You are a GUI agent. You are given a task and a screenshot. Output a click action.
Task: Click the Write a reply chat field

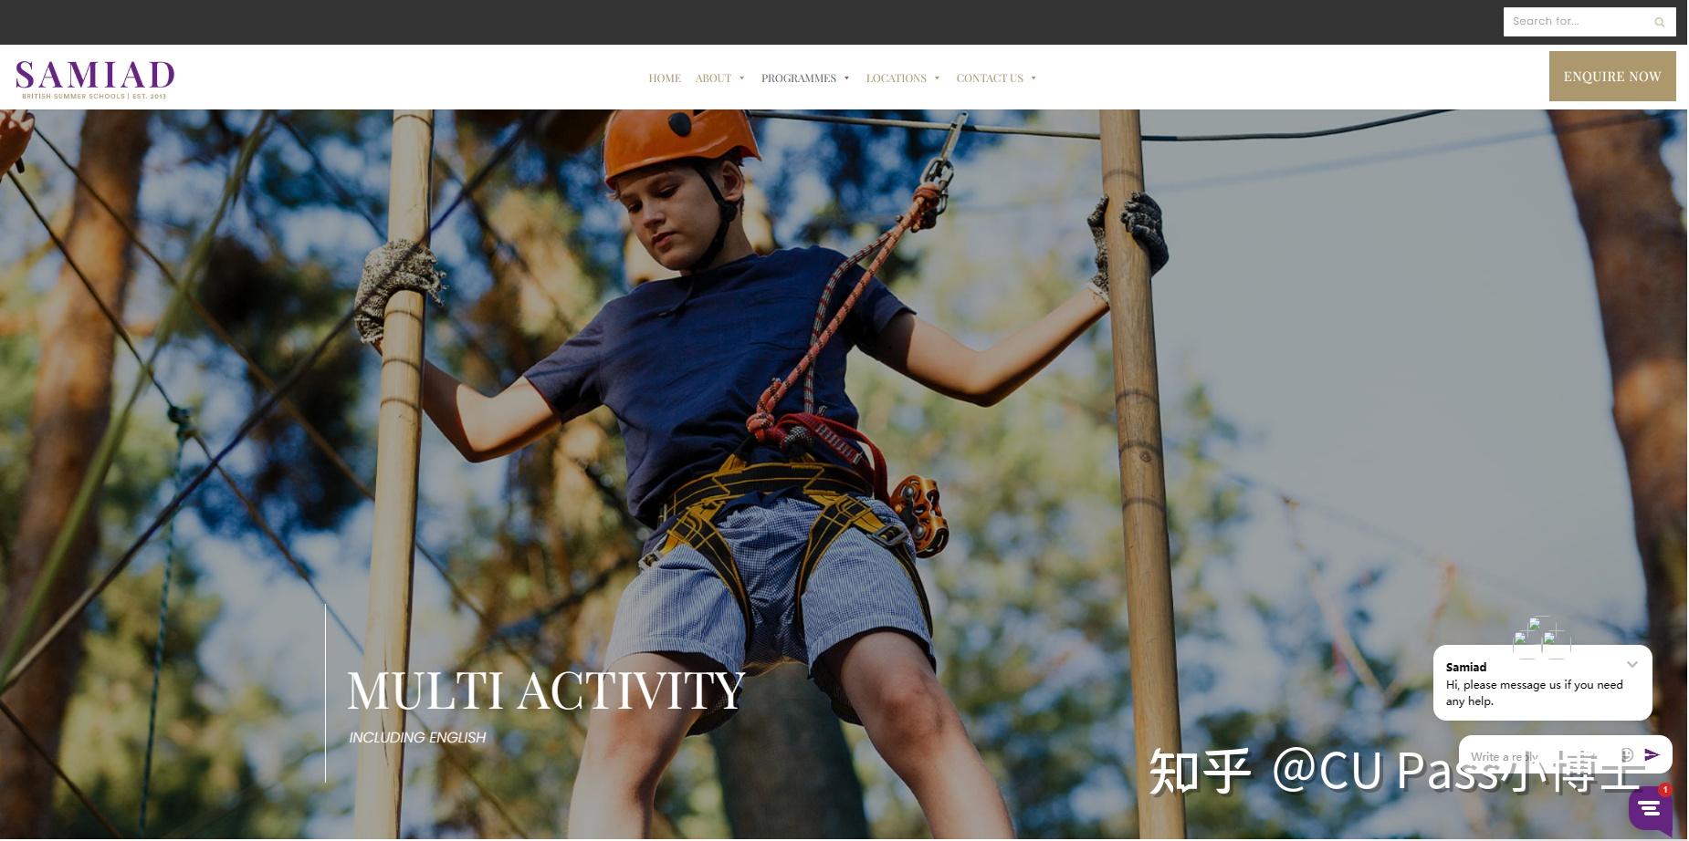tap(1538, 755)
